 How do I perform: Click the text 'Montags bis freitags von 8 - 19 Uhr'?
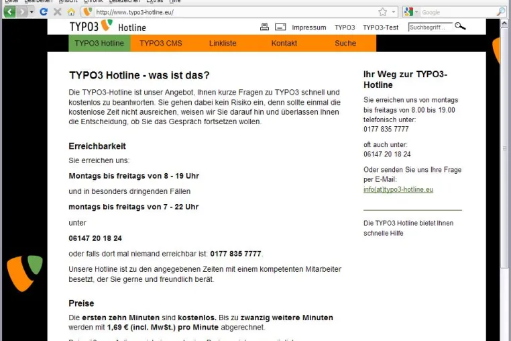pyautogui.click(x=133, y=177)
